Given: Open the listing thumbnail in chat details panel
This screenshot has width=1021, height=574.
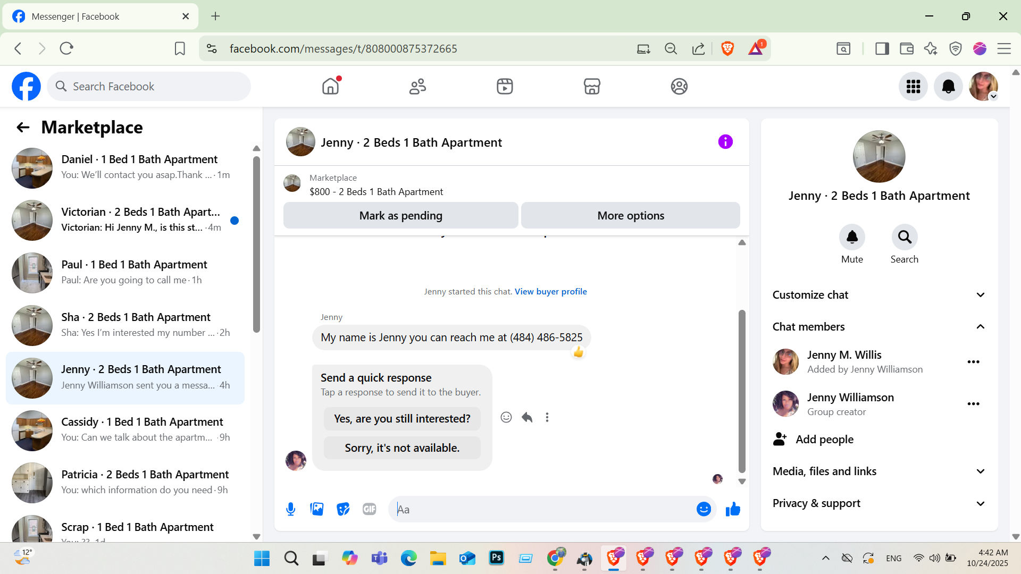Looking at the screenshot, I should pos(879,156).
